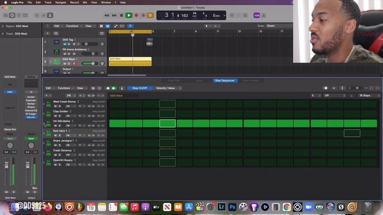
Task: Toggle the Inspector button in toolbar
Action: pyautogui.click(x=12, y=16)
